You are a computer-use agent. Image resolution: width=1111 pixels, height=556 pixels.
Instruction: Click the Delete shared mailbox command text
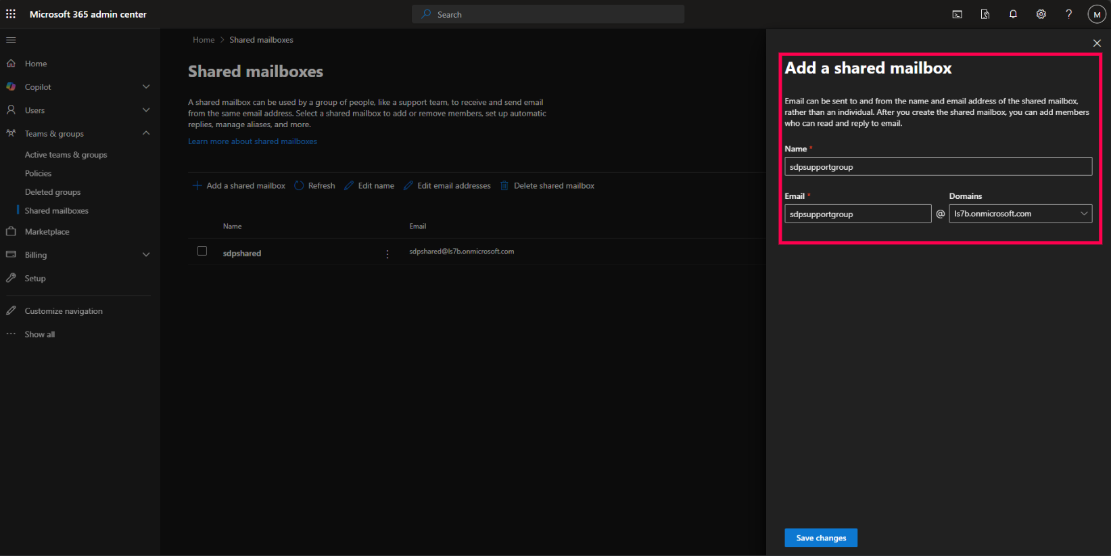click(554, 185)
